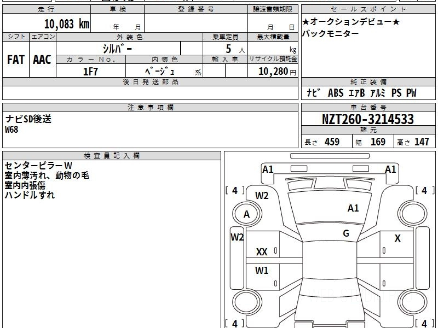Click the エアコン header

42,37
